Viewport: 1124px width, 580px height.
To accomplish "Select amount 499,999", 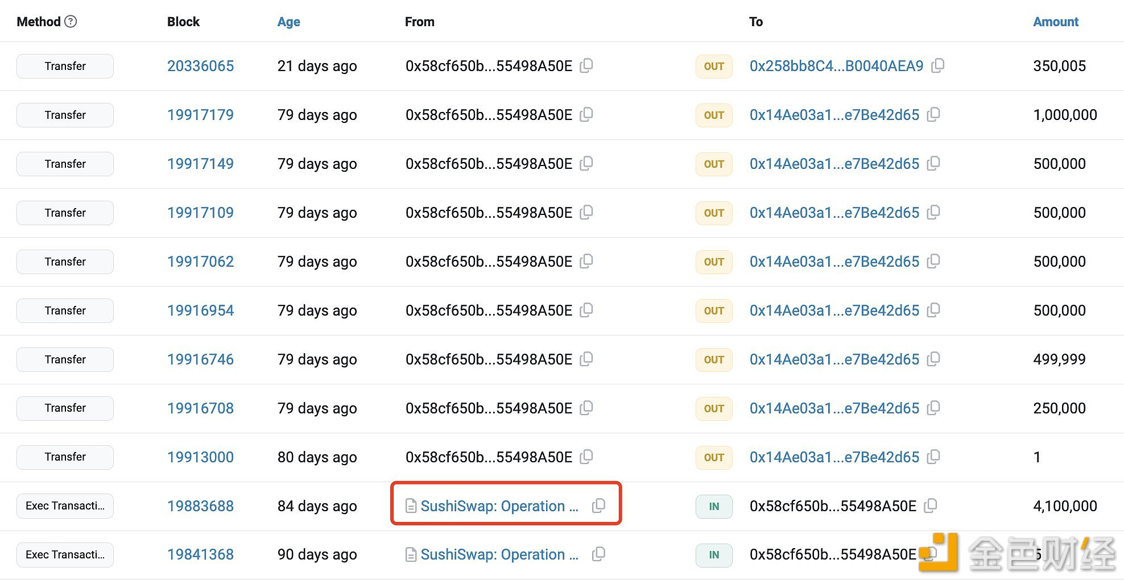I will [x=1059, y=359].
